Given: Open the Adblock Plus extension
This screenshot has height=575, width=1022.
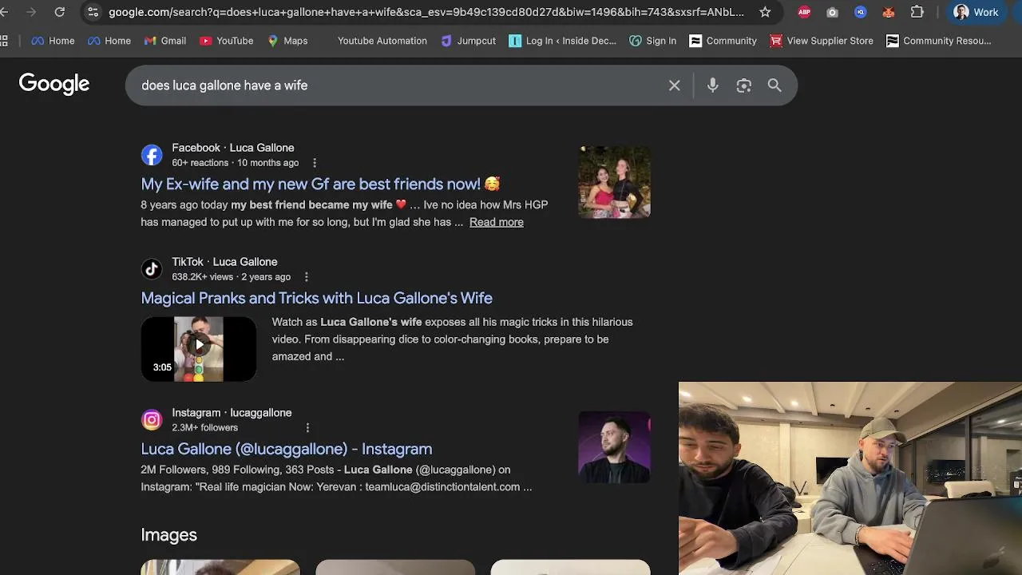Looking at the screenshot, I should click(x=804, y=12).
